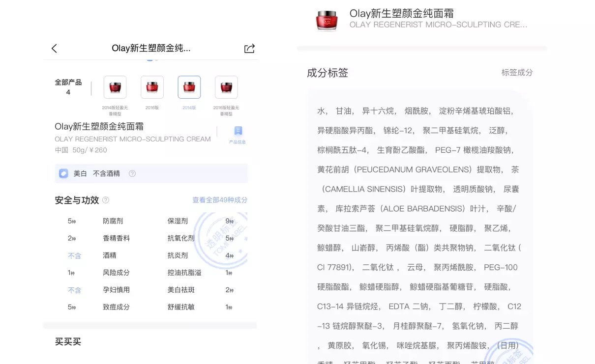This screenshot has height=364, width=595.
Task: Select the 2016版轻盈无香精型 product thumbnail
Action: [x=226, y=87]
